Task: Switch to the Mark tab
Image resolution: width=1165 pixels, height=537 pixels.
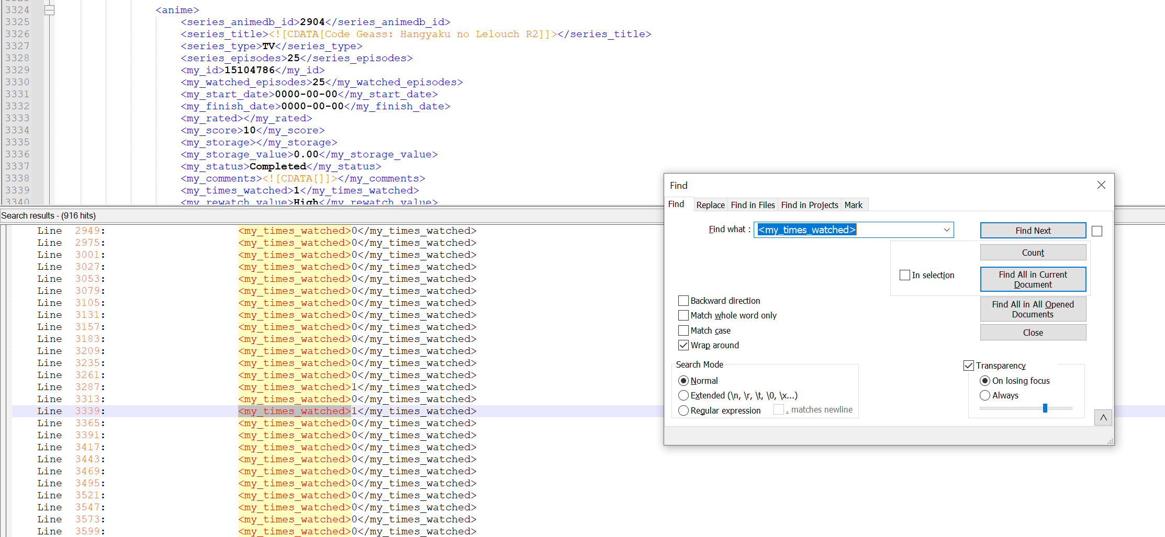Action: (854, 205)
